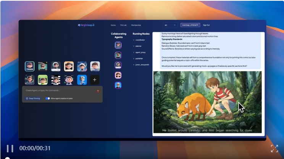This screenshot has height=159, width=284.
Task: Select the junior_storysmith running node
Action: tap(142, 65)
